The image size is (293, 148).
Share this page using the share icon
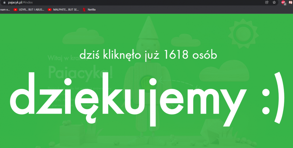point(267,2)
